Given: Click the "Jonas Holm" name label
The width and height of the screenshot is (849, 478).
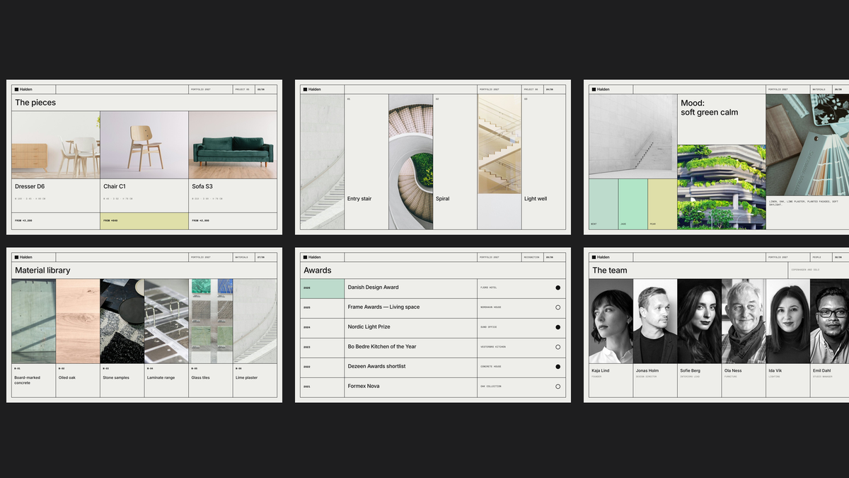Looking at the screenshot, I should (x=647, y=370).
